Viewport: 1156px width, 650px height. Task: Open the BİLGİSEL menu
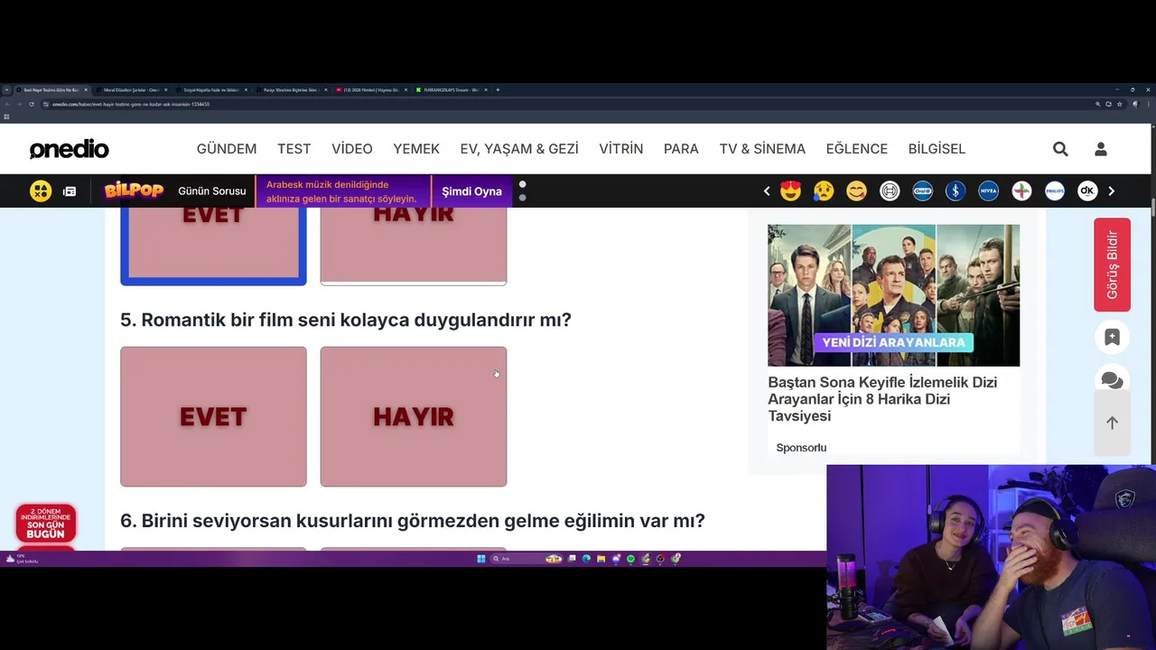(937, 149)
